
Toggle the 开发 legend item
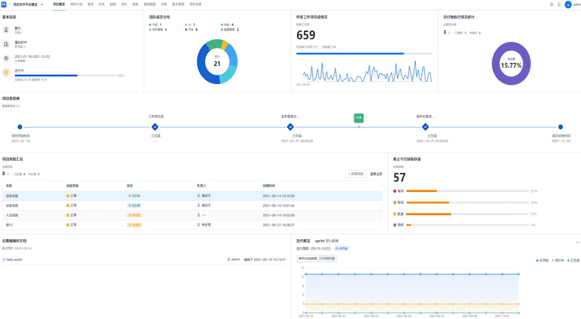tap(192, 30)
